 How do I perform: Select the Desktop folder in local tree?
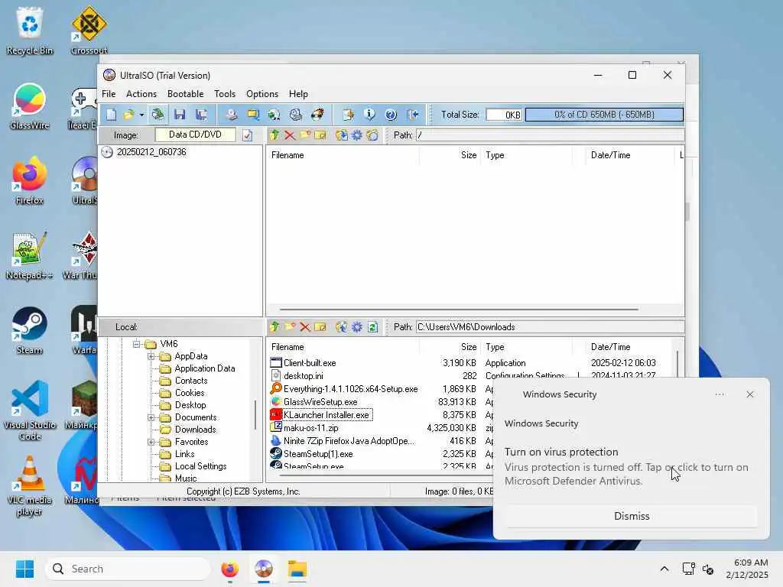coord(190,405)
